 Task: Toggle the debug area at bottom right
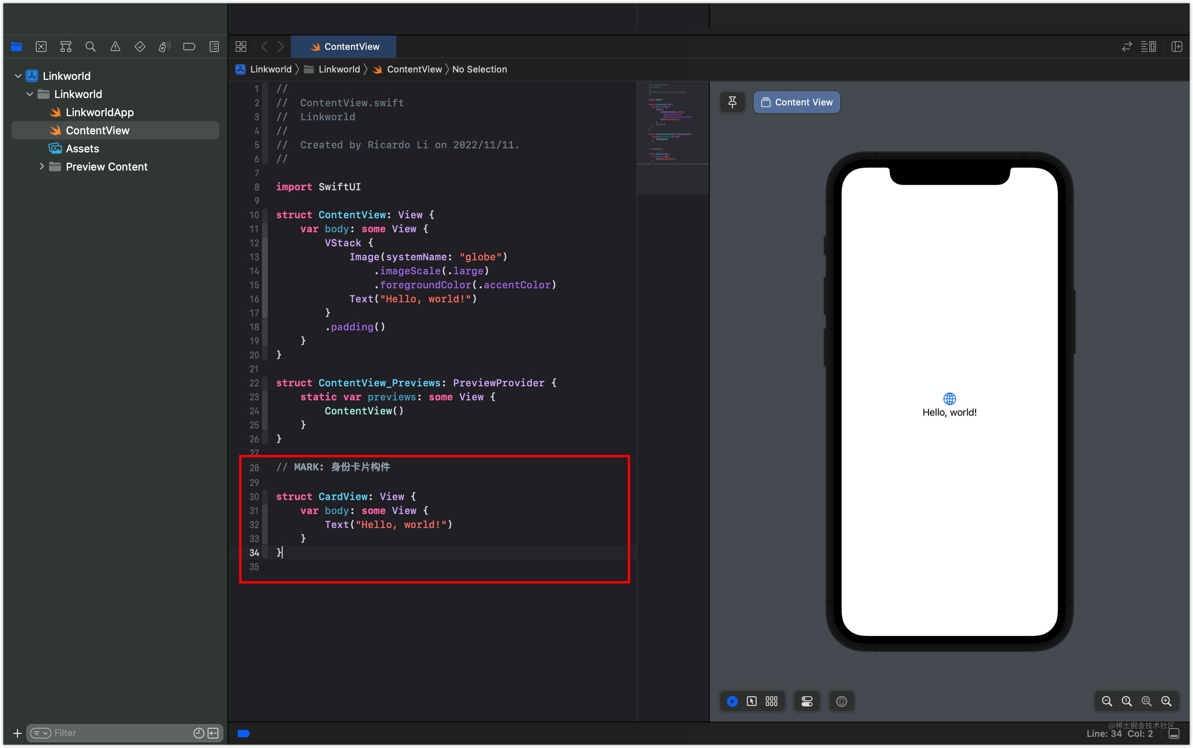click(1174, 734)
